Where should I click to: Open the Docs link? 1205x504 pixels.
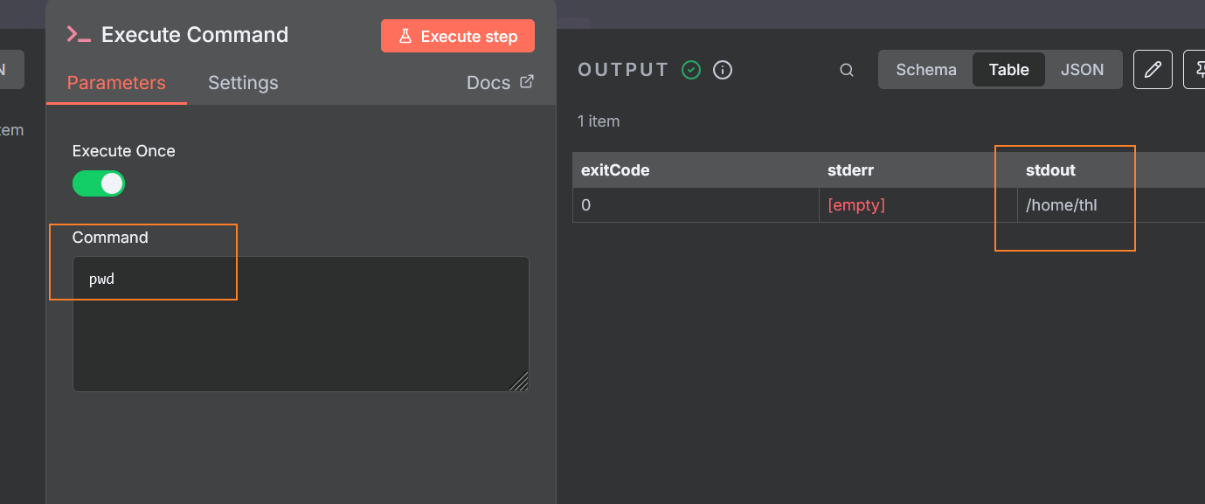(500, 83)
